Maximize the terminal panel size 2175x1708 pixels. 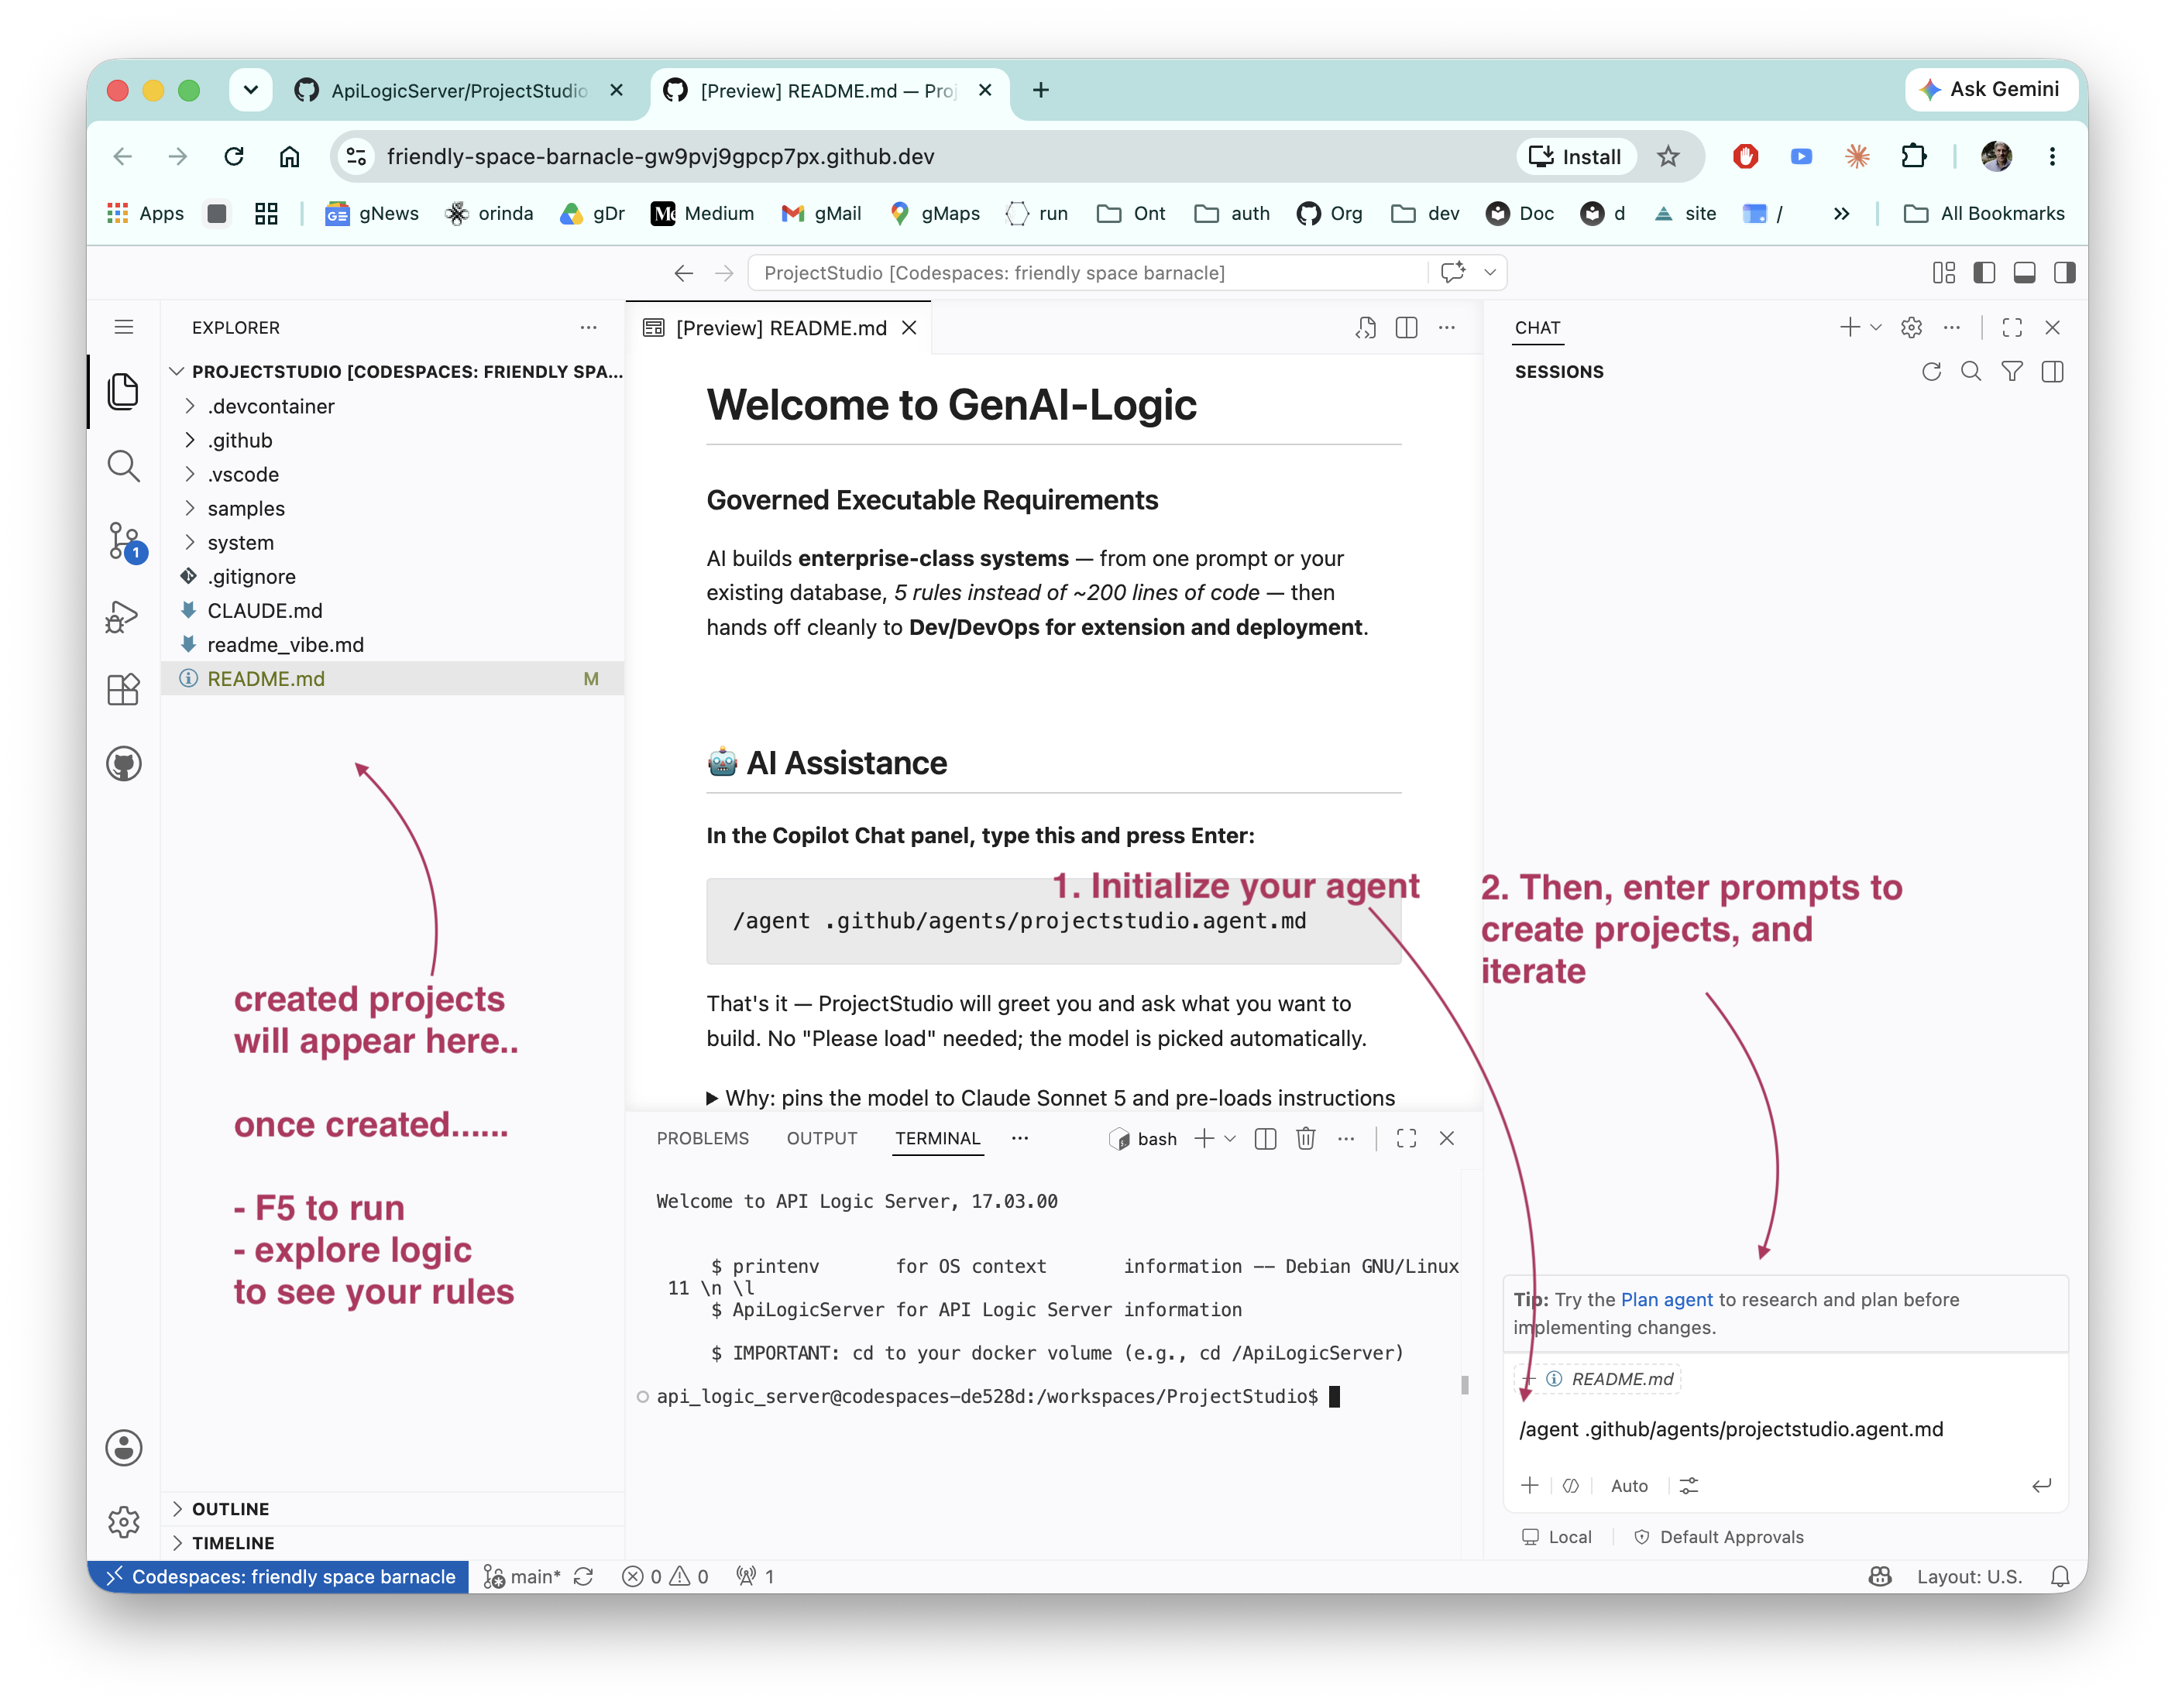tap(1406, 1138)
